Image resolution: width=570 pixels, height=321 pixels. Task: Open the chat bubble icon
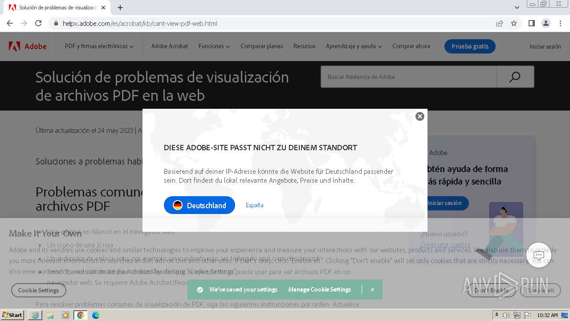coord(539,255)
